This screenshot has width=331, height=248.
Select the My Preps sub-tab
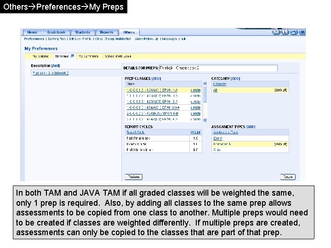point(62,56)
